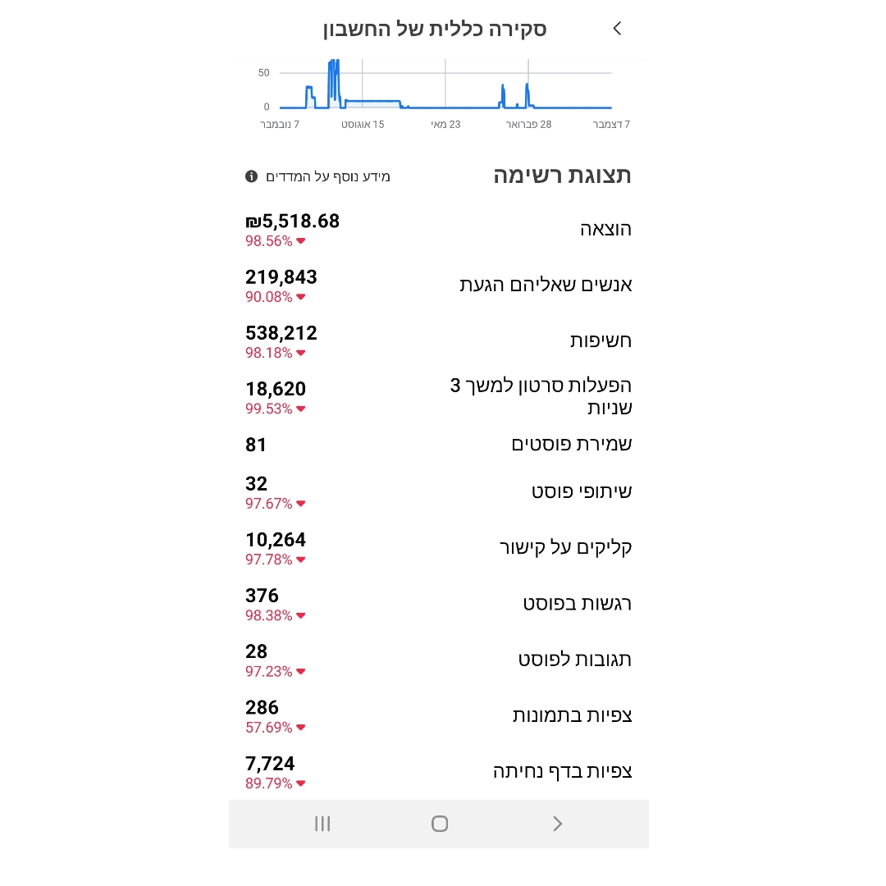Tap the red down arrow under ₪5,518.68
Screen dimensions: 886x886
point(300,241)
